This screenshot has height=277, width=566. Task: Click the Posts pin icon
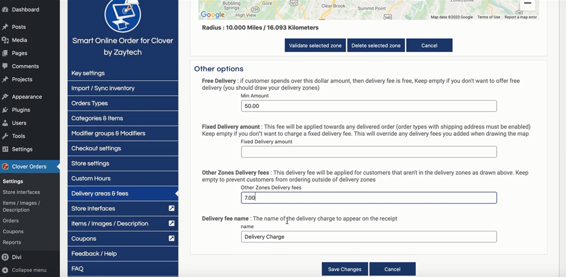[x=5, y=26]
